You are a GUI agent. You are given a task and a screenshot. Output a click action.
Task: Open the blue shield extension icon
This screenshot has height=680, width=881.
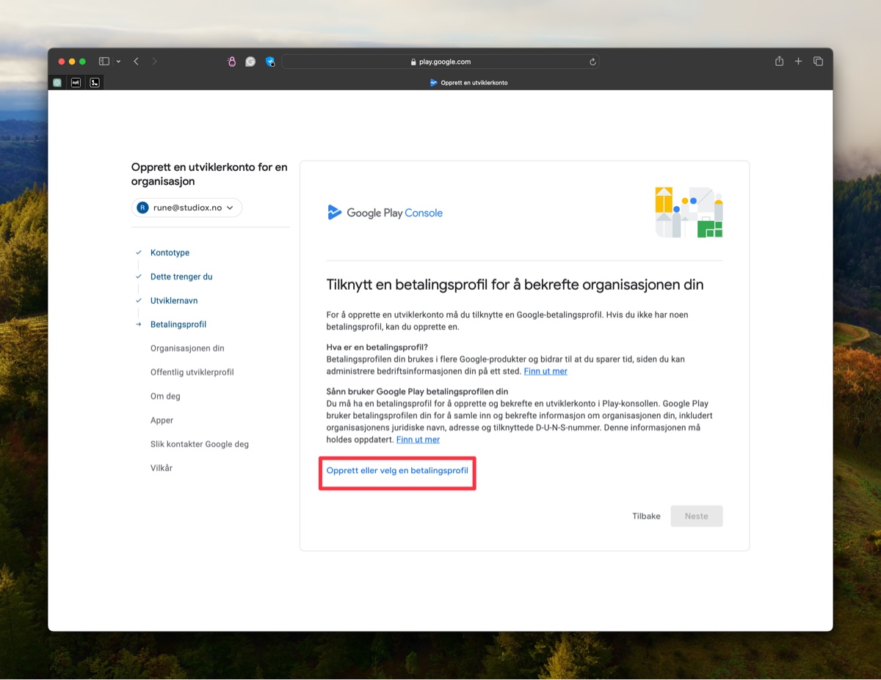pyautogui.click(x=269, y=62)
